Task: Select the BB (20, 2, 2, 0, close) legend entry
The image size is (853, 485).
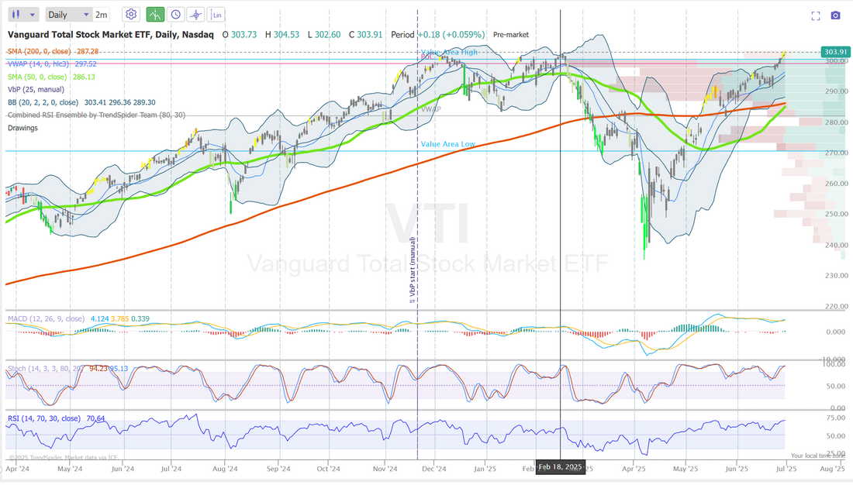Action: coord(81,102)
